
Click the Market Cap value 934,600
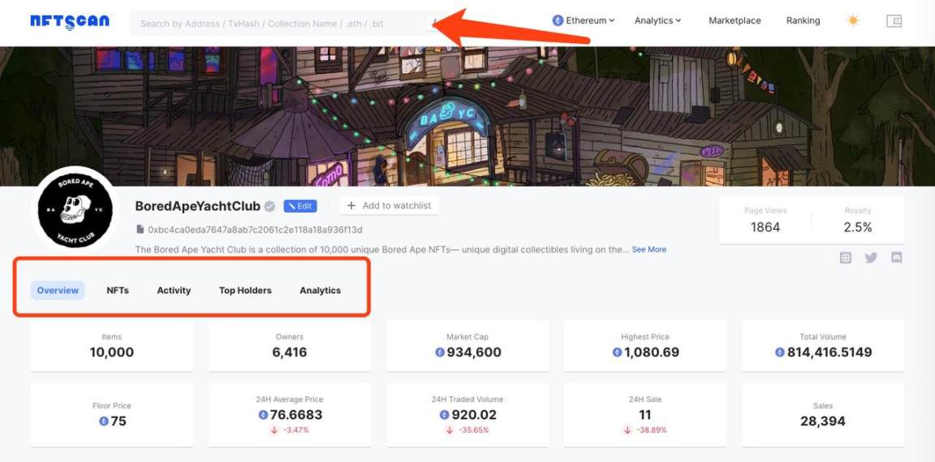click(474, 352)
